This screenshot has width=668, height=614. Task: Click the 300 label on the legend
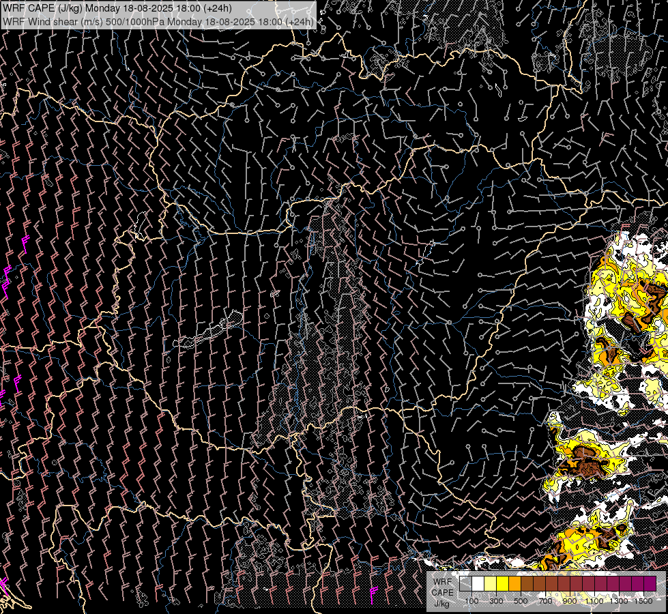point(496,601)
